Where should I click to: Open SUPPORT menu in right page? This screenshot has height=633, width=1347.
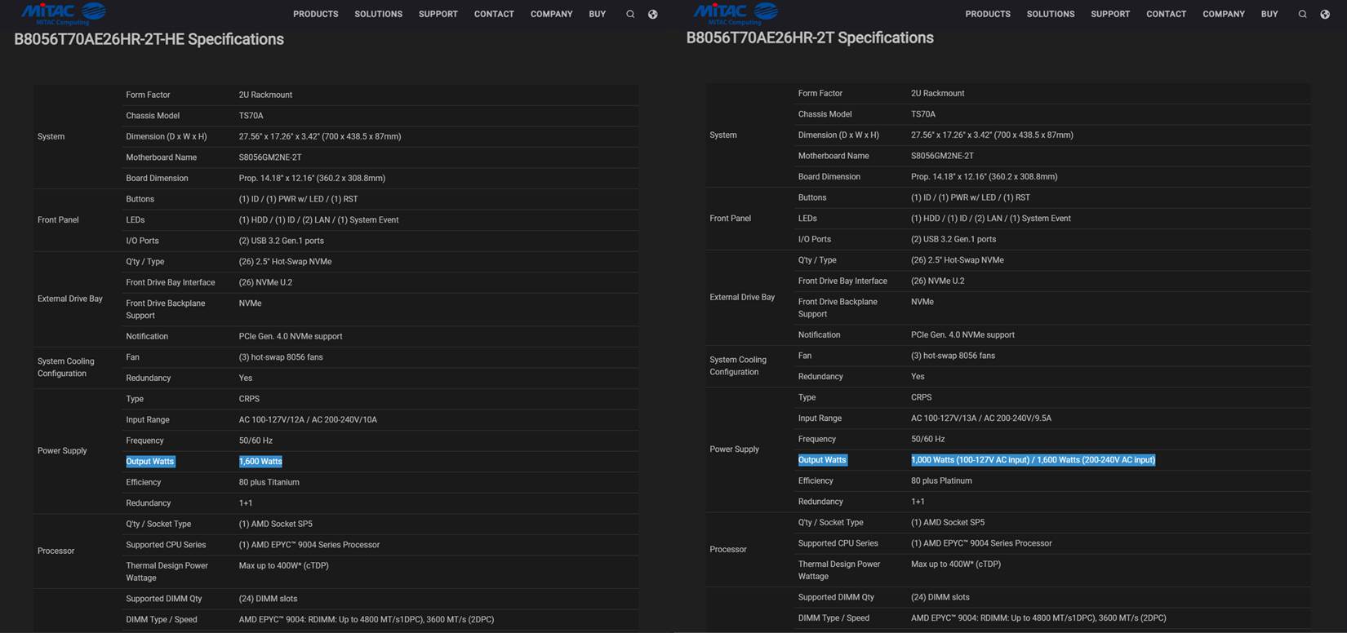(x=1110, y=14)
